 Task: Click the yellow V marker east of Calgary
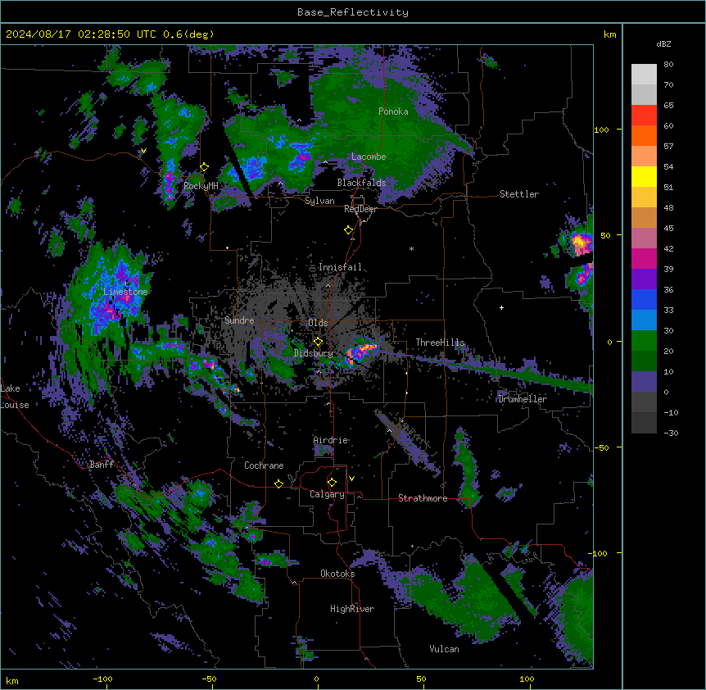351,479
